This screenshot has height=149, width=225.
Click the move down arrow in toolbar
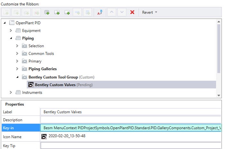click(x=122, y=12)
